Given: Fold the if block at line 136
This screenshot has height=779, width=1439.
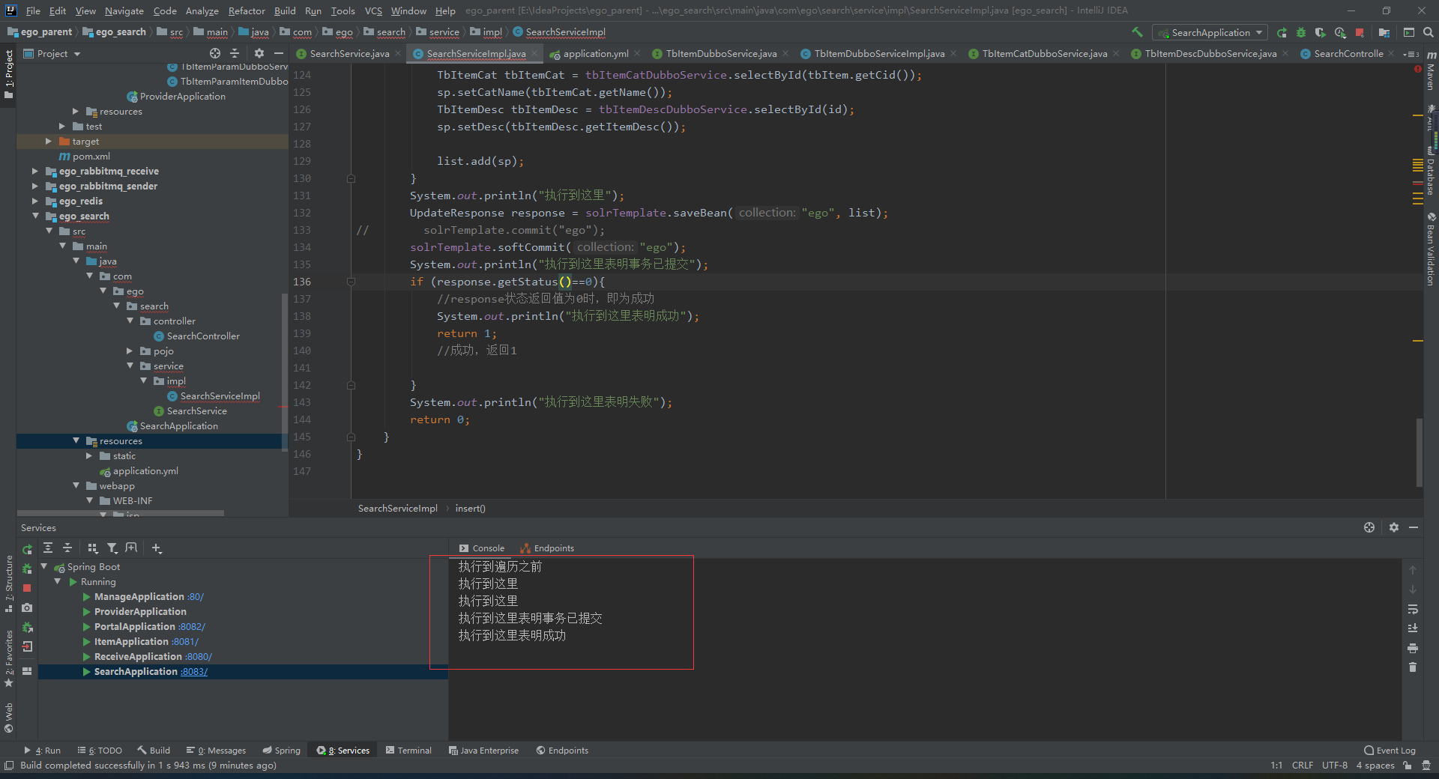Looking at the screenshot, I should click(x=351, y=282).
